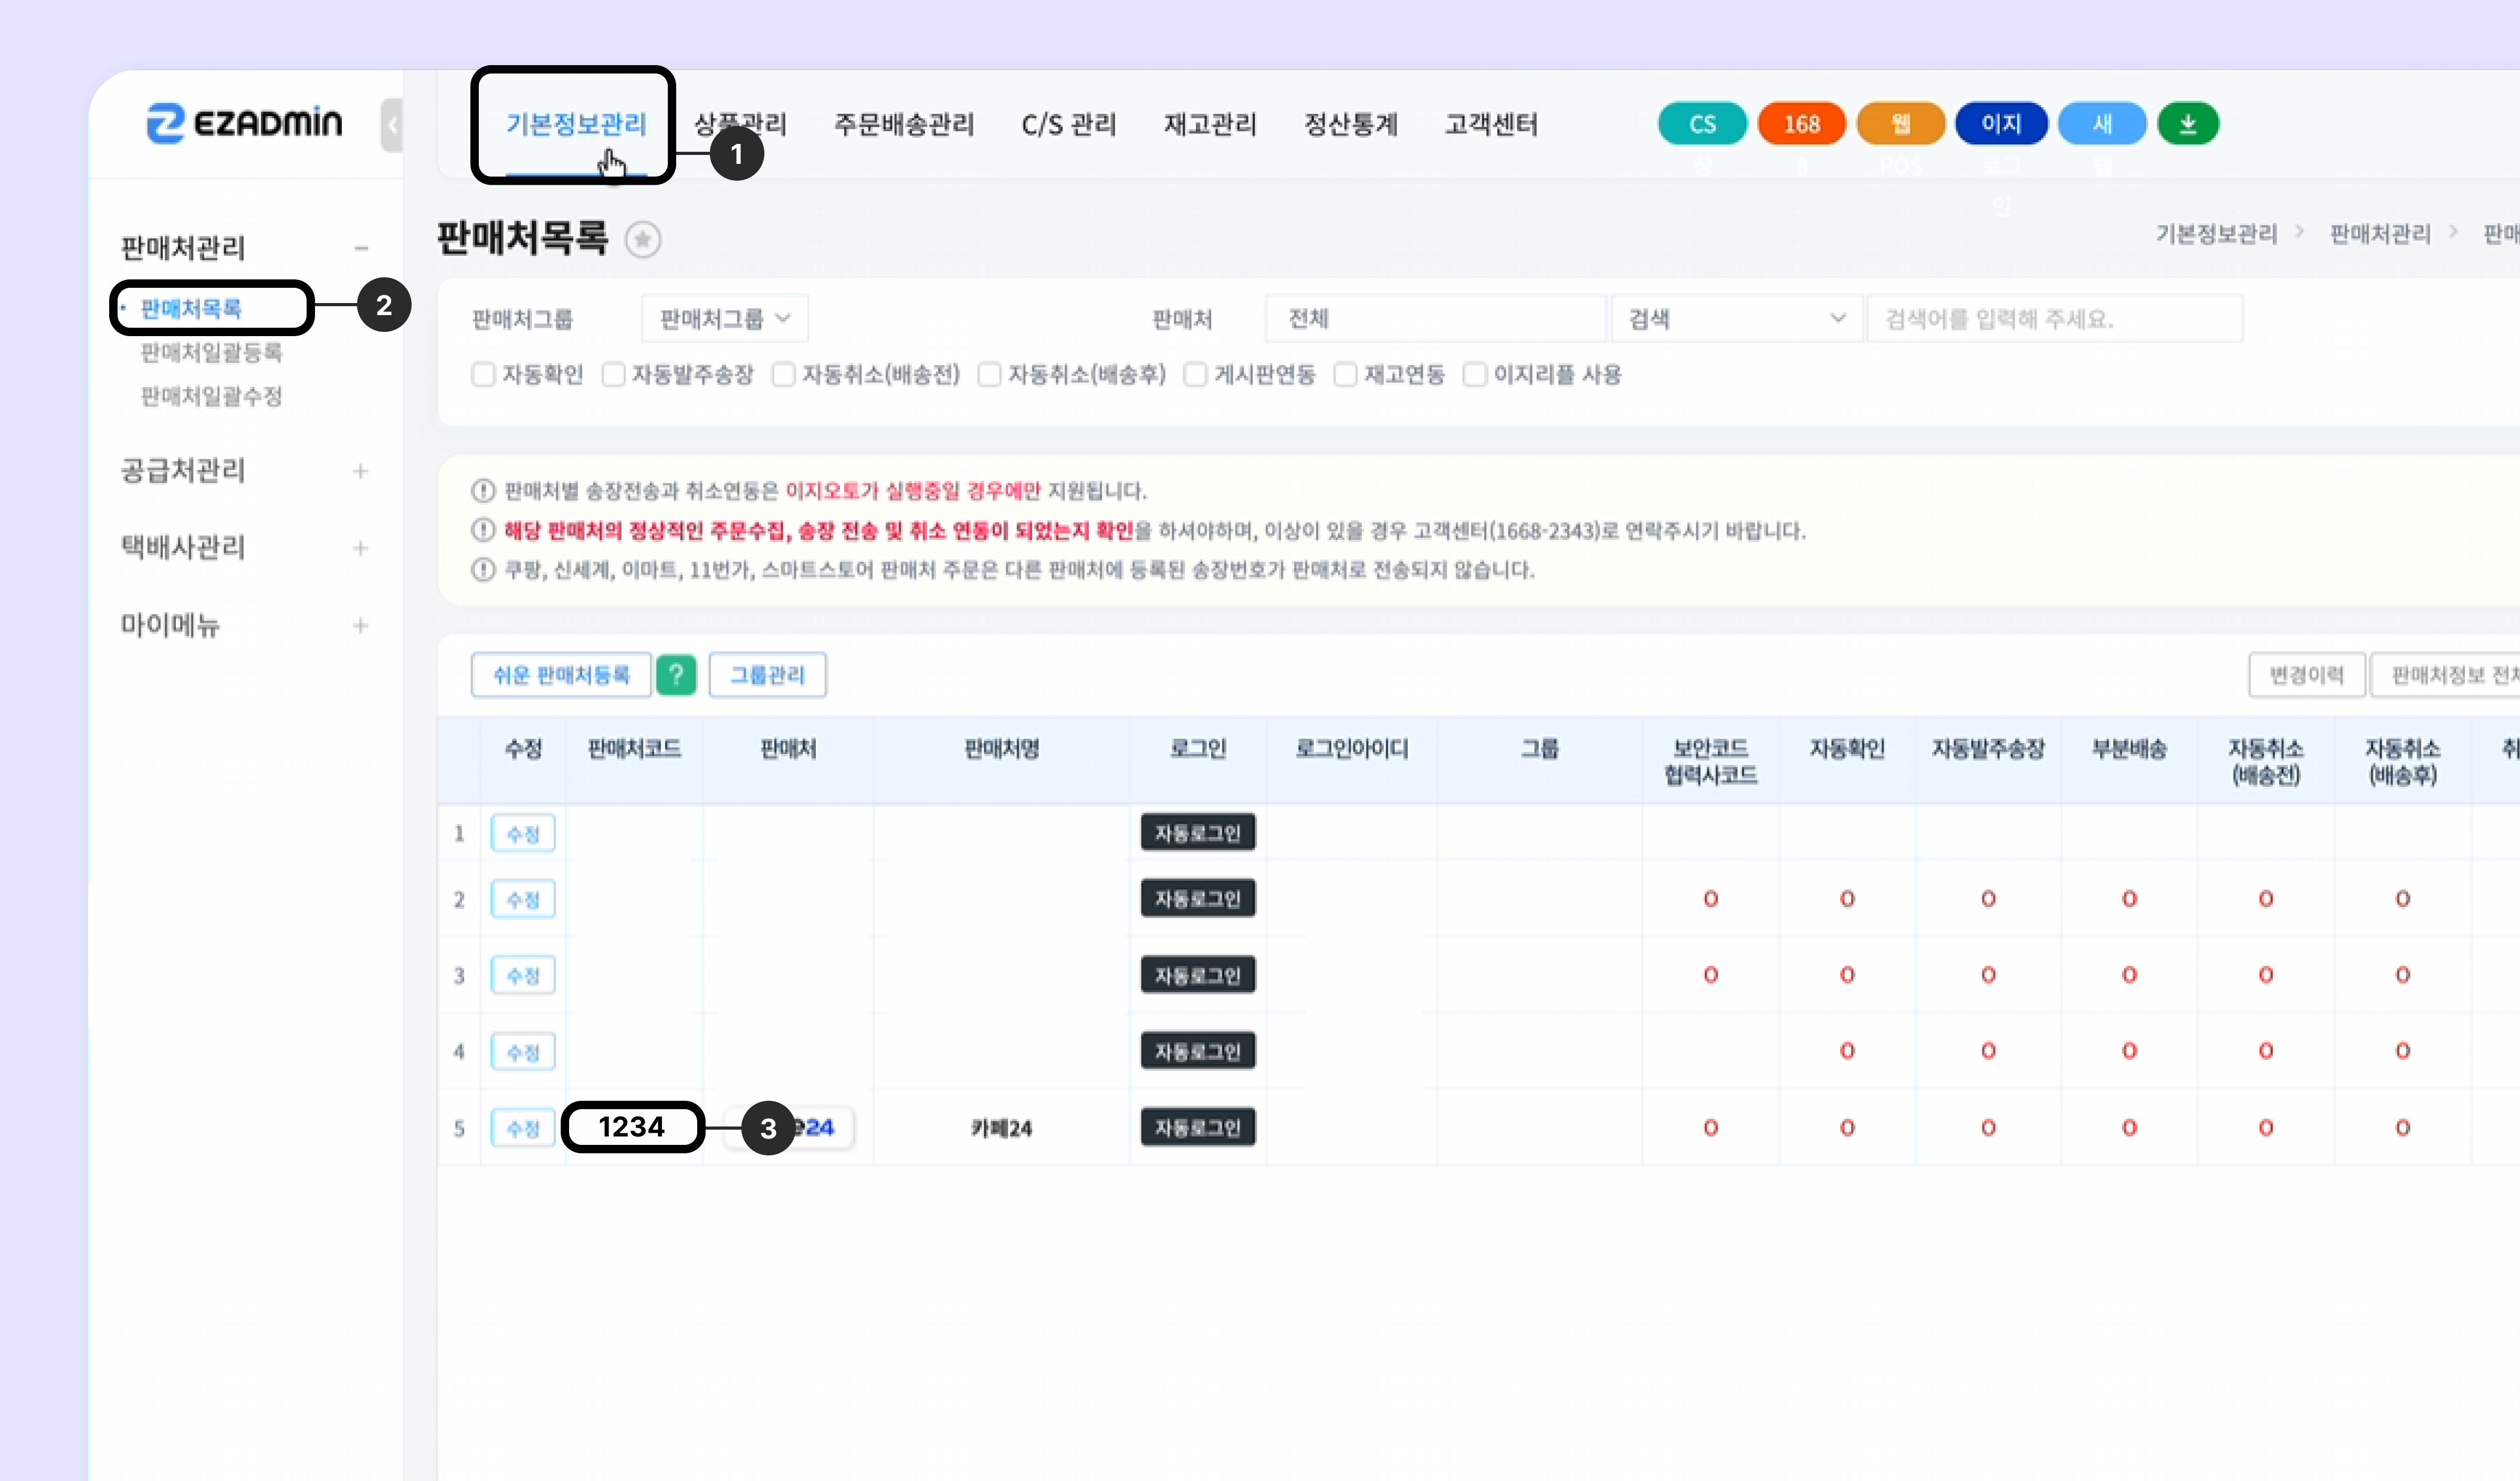Screen dimensions: 2520x1481
Task: Open the 검색 criteria dropdown
Action: [x=1736, y=319]
